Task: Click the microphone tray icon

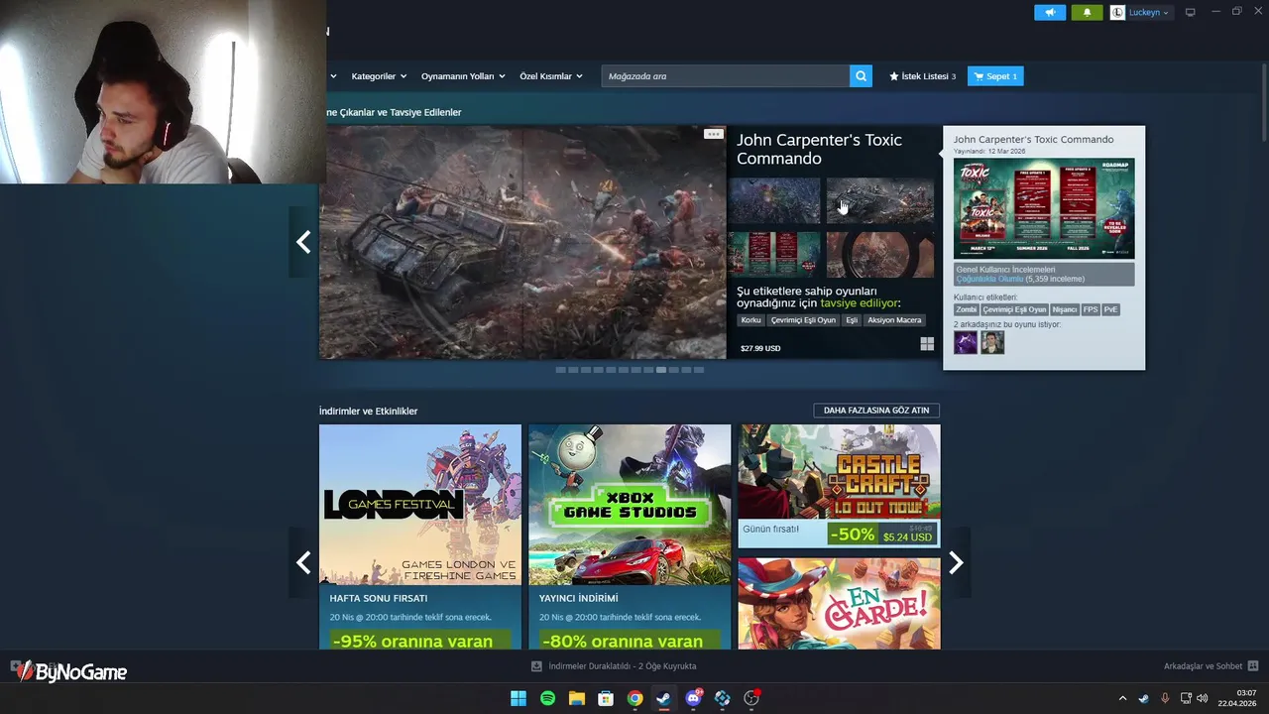Action: click(x=1165, y=698)
